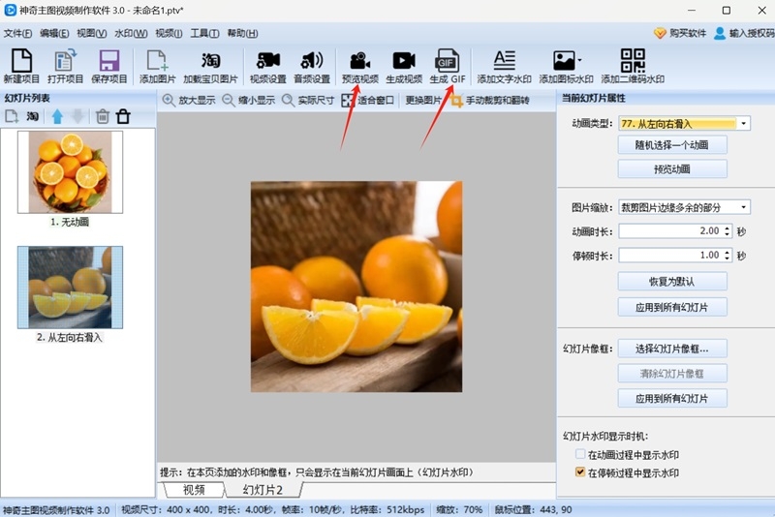
Task: Zoom in with 放大显示
Action: click(189, 101)
